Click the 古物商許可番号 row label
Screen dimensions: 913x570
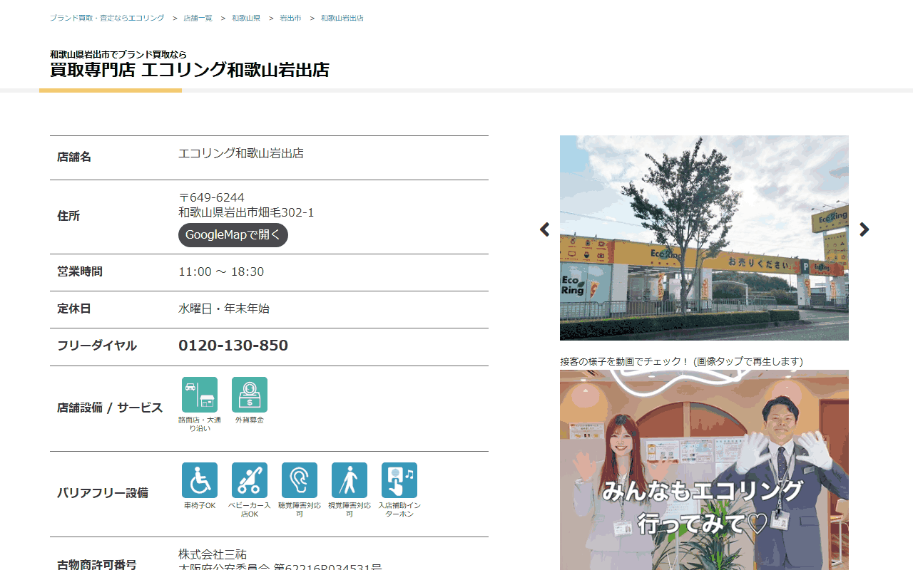(97, 565)
